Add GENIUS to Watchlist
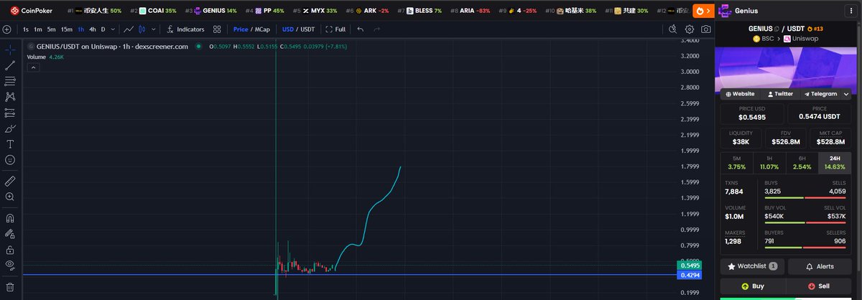The image size is (862, 300). click(752, 266)
